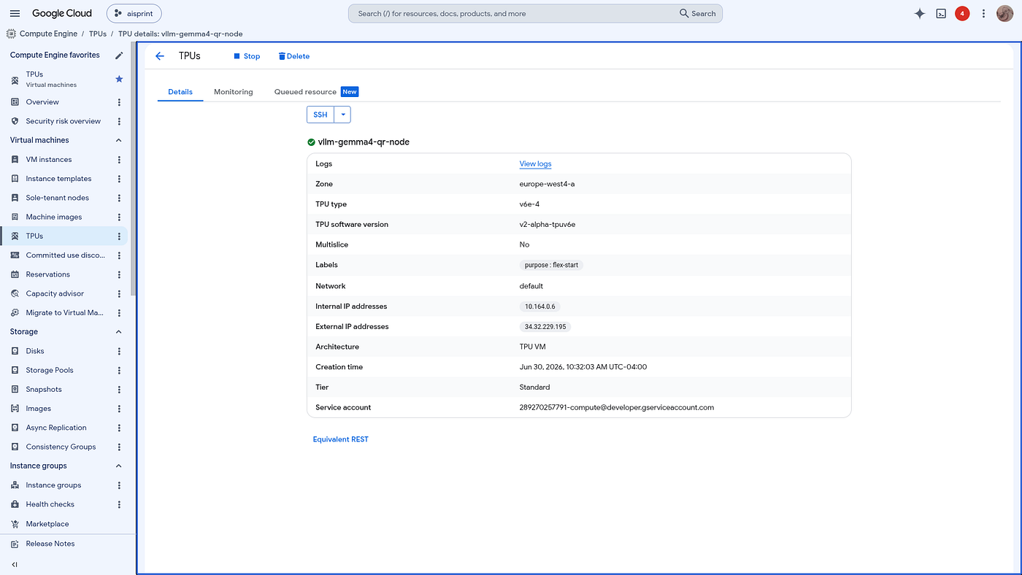Open the Queued resource tab
1022x575 pixels.
(x=316, y=92)
